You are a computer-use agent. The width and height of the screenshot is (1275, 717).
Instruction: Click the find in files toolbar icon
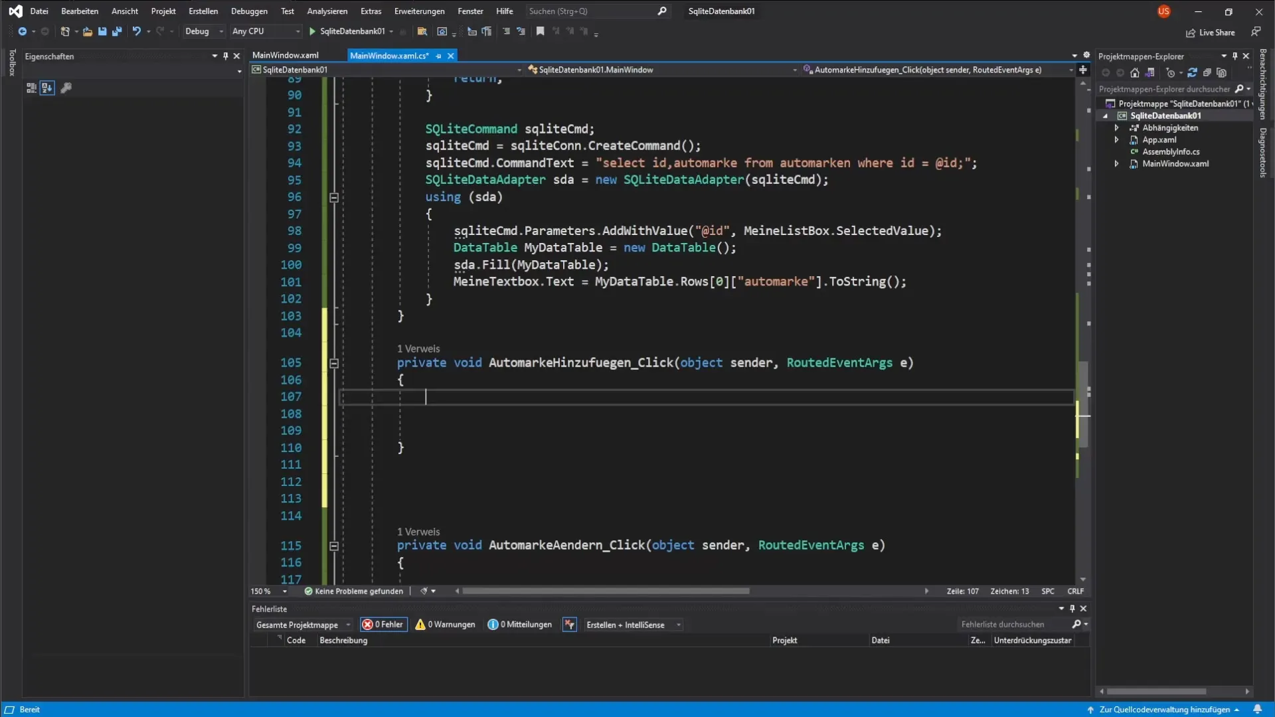[x=422, y=31]
